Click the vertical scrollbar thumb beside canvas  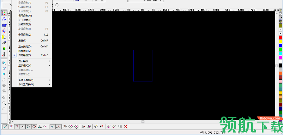[277, 66]
